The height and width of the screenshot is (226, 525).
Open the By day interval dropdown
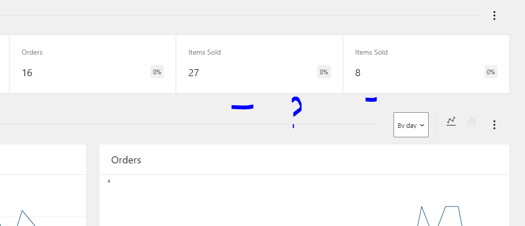click(x=411, y=125)
